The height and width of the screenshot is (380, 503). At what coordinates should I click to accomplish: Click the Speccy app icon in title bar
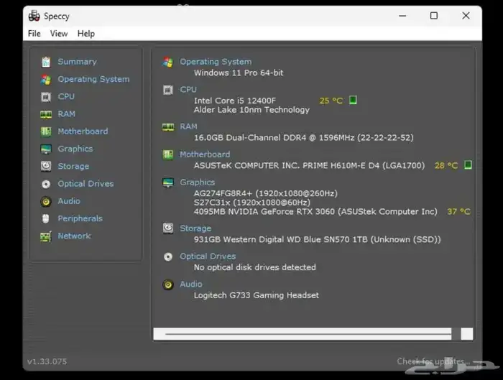click(34, 16)
